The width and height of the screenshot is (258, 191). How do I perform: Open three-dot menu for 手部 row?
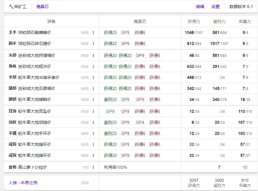[93, 78]
